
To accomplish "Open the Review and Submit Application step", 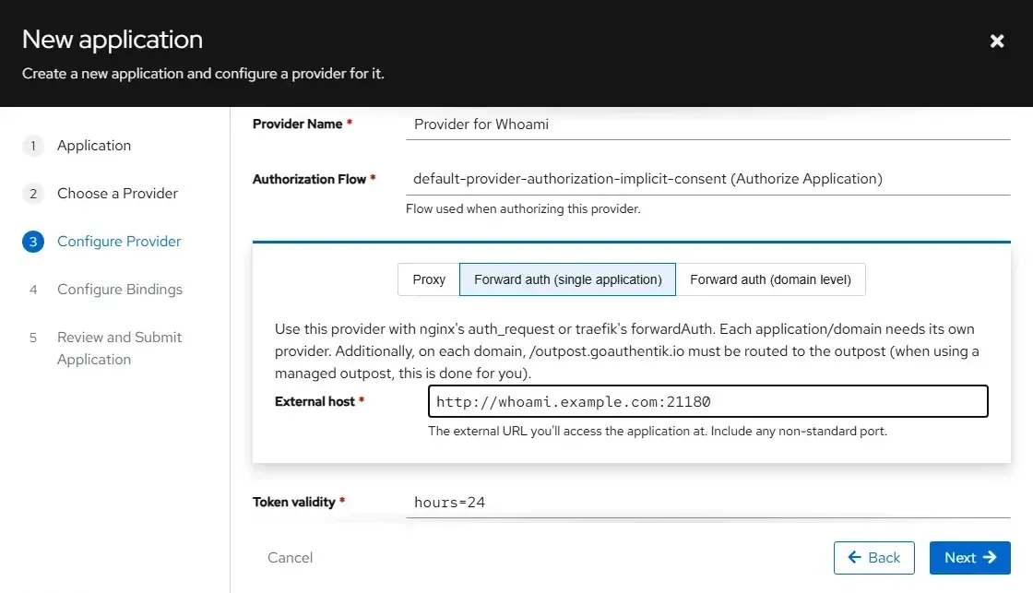I will click(x=119, y=348).
